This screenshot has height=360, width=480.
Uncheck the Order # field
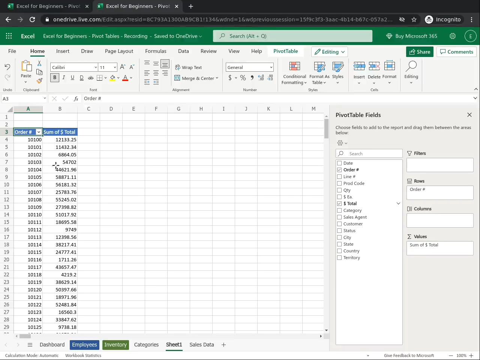tap(339, 170)
